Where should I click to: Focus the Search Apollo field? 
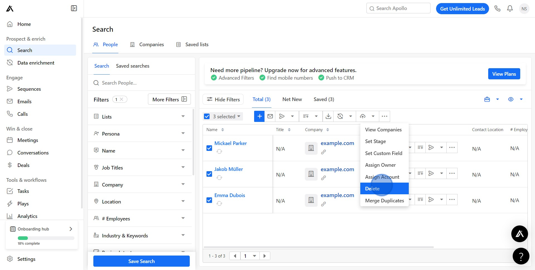click(398, 8)
